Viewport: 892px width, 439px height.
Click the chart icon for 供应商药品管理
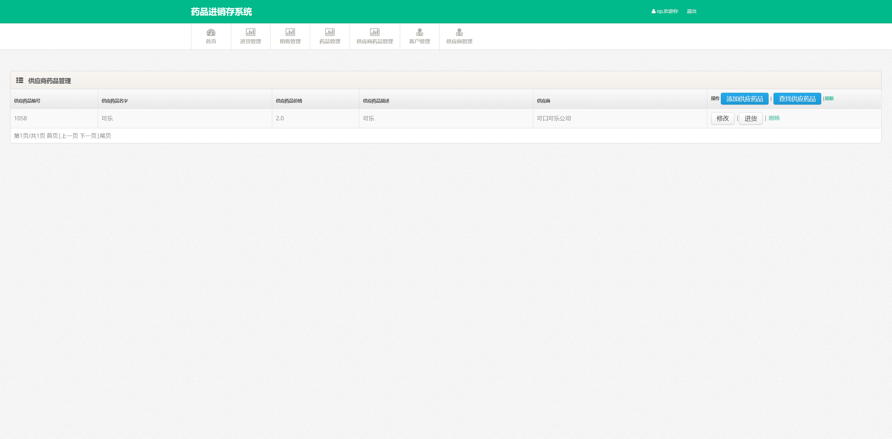pyautogui.click(x=375, y=32)
